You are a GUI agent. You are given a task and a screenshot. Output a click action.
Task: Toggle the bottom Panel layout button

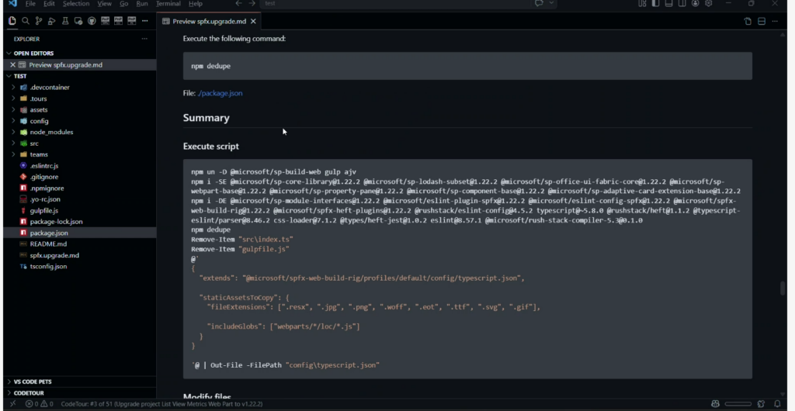point(668,4)
